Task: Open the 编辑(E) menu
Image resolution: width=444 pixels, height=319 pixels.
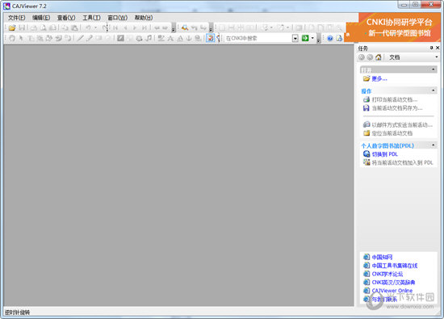Action: 41,18
